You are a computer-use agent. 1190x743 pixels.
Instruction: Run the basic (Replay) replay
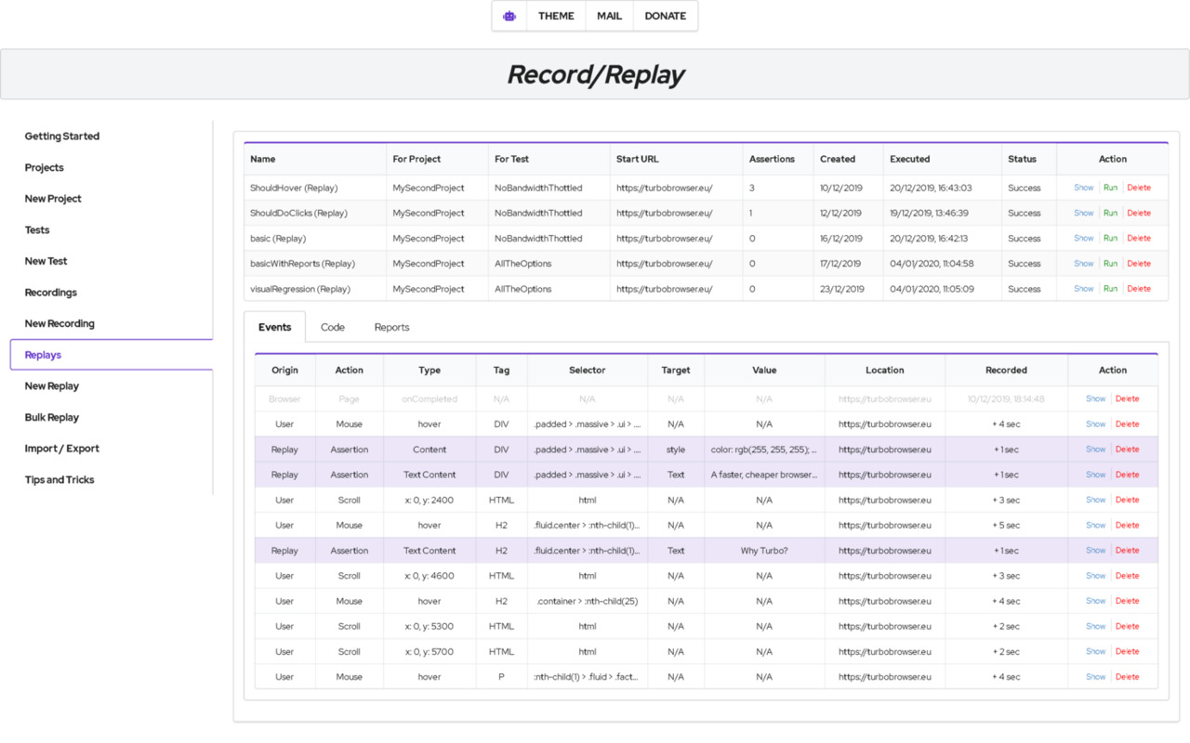tap(1110, 238)
